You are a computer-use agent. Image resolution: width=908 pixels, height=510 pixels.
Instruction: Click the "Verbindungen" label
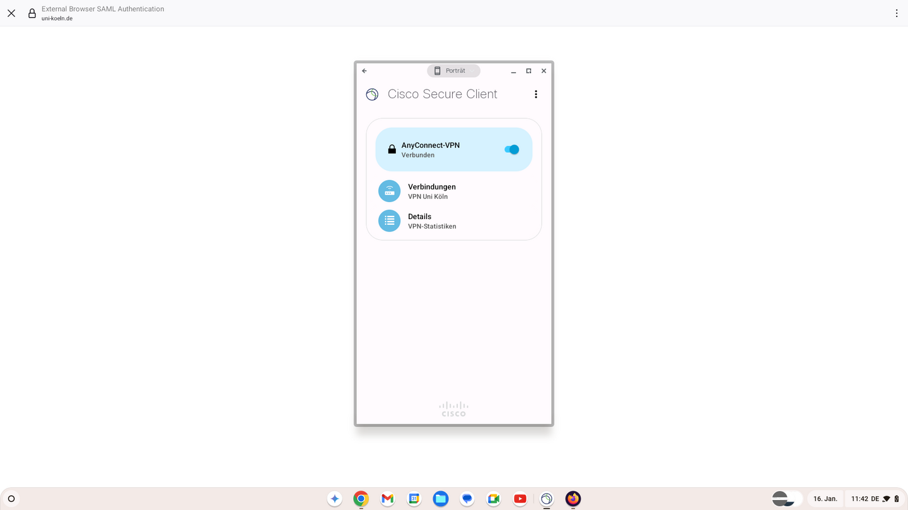coord(432,187)
